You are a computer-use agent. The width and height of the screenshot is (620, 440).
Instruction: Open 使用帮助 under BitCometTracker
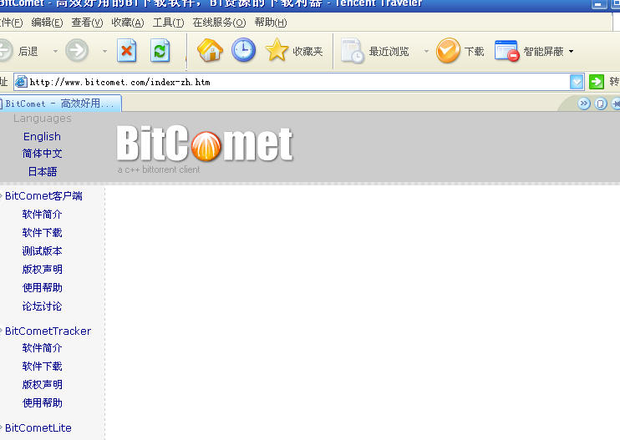pos(42,403)
